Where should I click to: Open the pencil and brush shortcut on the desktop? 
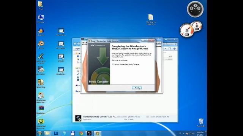click(41, 59)
